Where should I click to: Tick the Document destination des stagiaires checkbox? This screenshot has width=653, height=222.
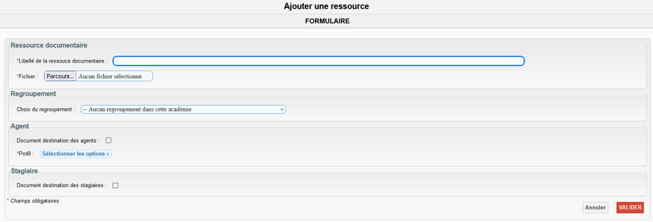coord(115,186)
